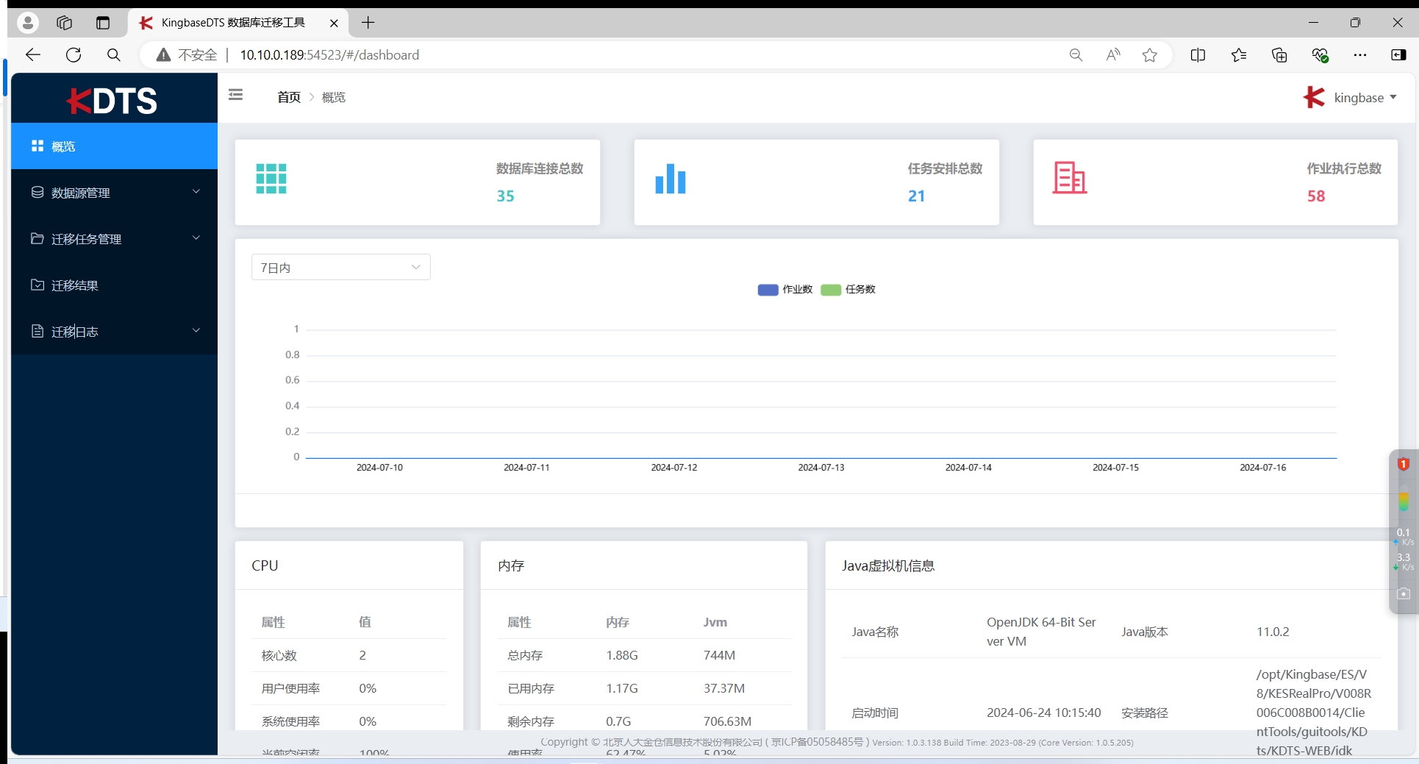Toggle the 迁移任务管理 chevron arrow
Image resolution: width=1419 pixels, height=764 pixels.
(x=196, y=238)
